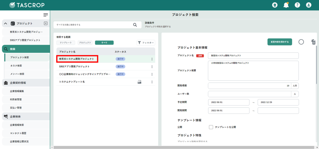Click the 開発規模 input field
The image size is (319, 149).
coord(250,86)
